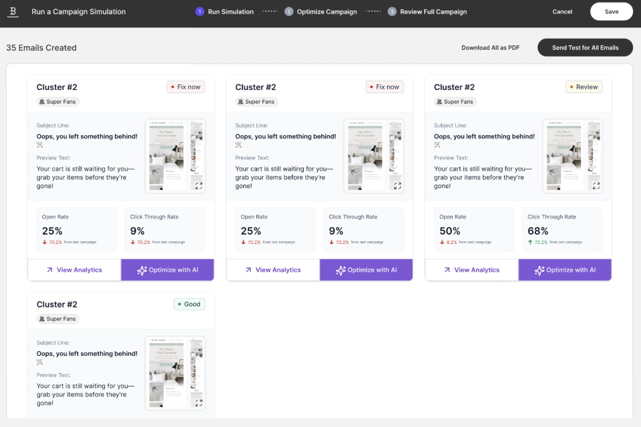Open the step 2 Optimize Campaign stage
Viewport: 641px width, 427px height.
point(321,12)
